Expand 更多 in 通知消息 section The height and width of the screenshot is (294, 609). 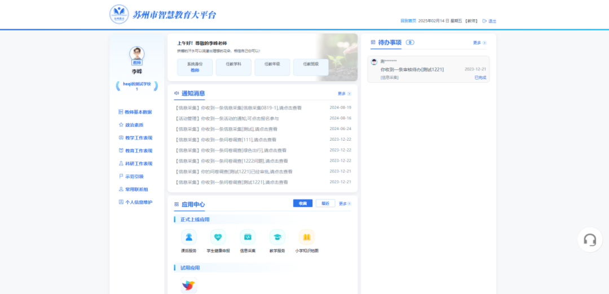tap(344, 93)
